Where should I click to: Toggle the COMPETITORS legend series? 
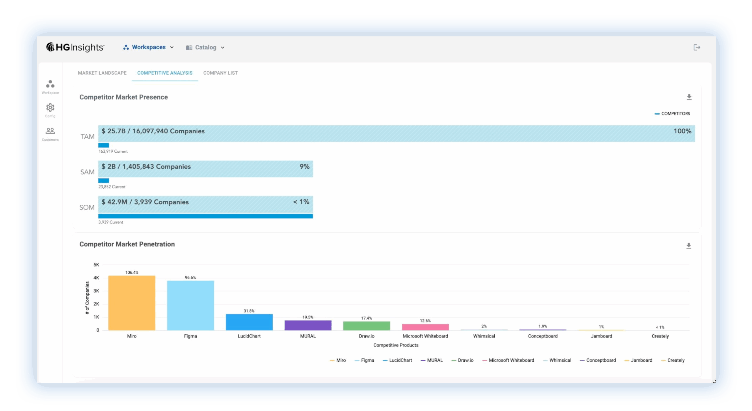click(x=672, y=113)
